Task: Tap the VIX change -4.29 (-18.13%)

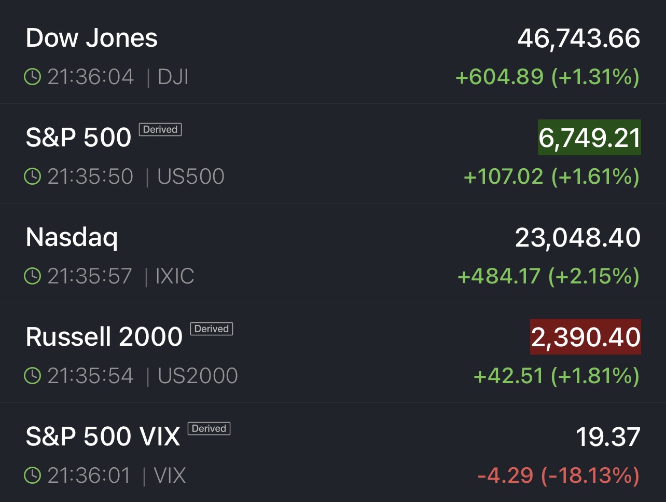Action: tap(559, 476)
